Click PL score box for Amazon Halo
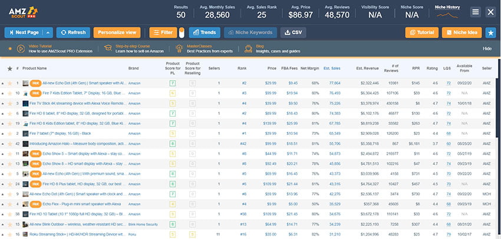The height and width of the screenshot is (239, 501). [173, 144]
